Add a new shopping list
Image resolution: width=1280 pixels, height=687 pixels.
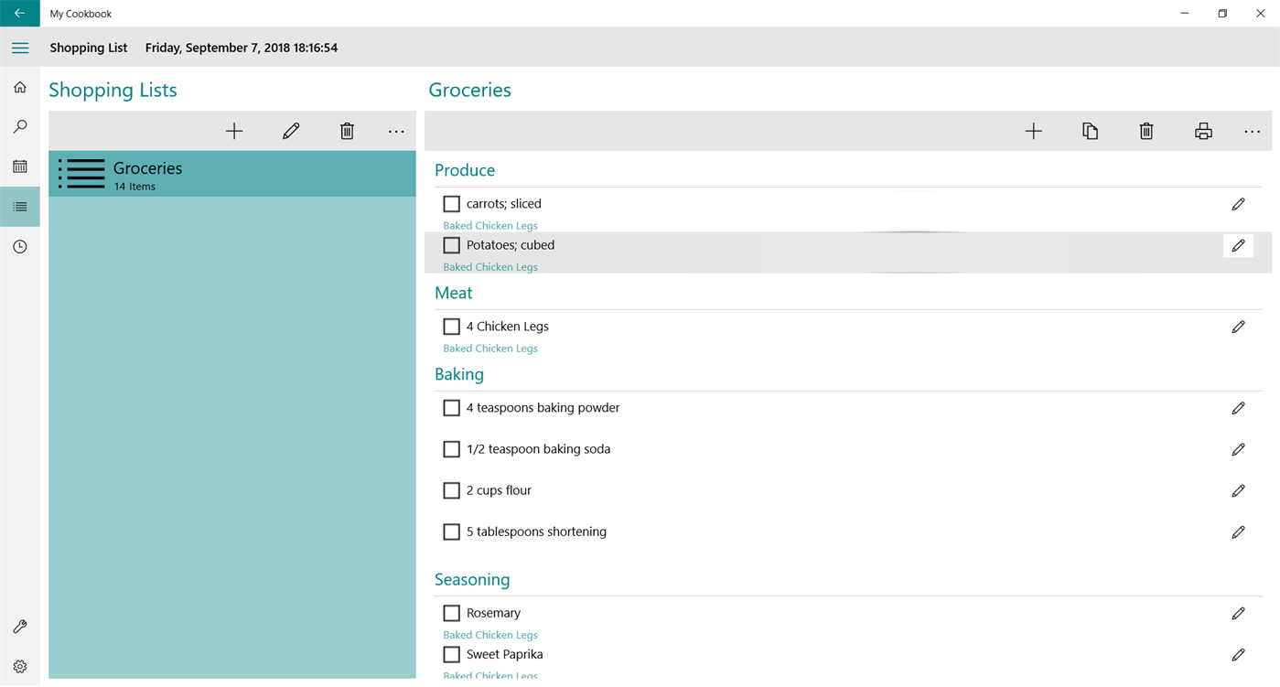[234, 132]
